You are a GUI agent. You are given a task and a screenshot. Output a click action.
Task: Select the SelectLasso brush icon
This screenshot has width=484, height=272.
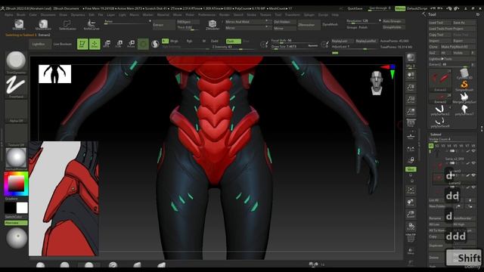click(x=67, y=25)
